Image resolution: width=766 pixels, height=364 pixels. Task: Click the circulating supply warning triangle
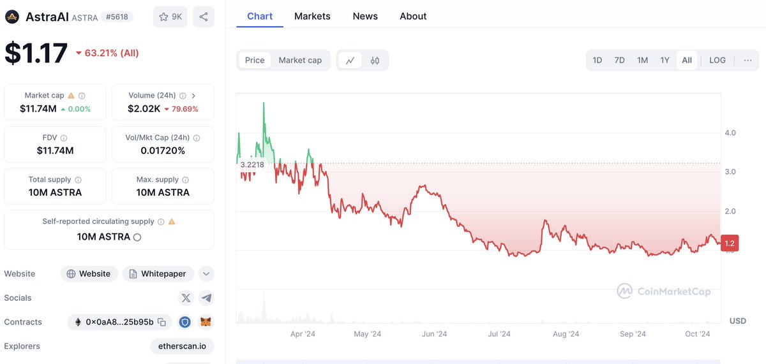172,222
